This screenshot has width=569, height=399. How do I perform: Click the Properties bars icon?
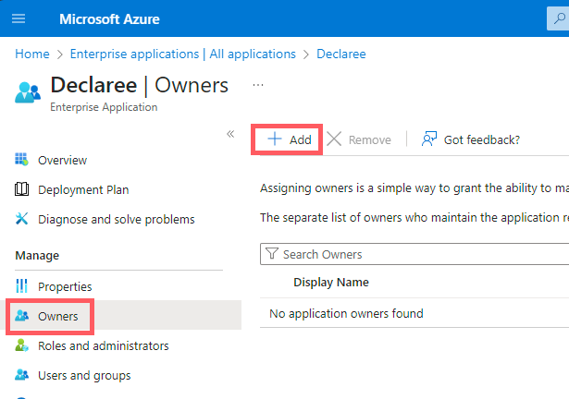22,286
